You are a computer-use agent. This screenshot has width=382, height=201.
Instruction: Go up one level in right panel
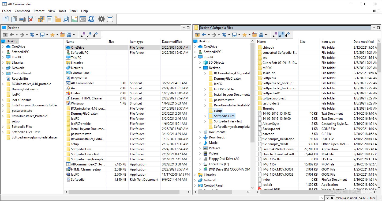click(197, 35)
